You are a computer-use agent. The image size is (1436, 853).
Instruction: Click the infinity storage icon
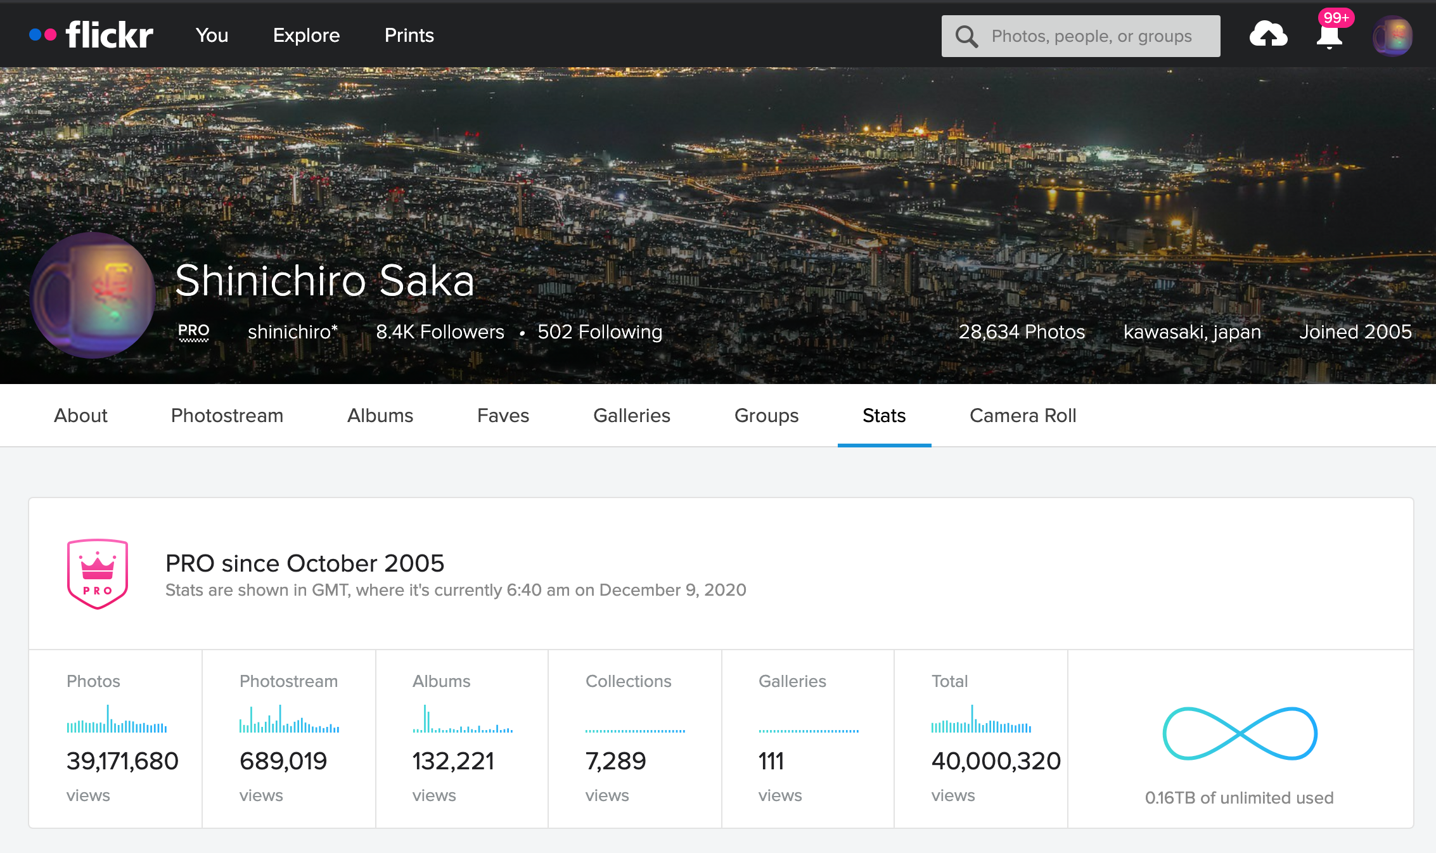(x=1240, y=733)
